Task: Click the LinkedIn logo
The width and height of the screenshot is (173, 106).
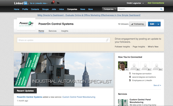Action: [x=21, y=3]
